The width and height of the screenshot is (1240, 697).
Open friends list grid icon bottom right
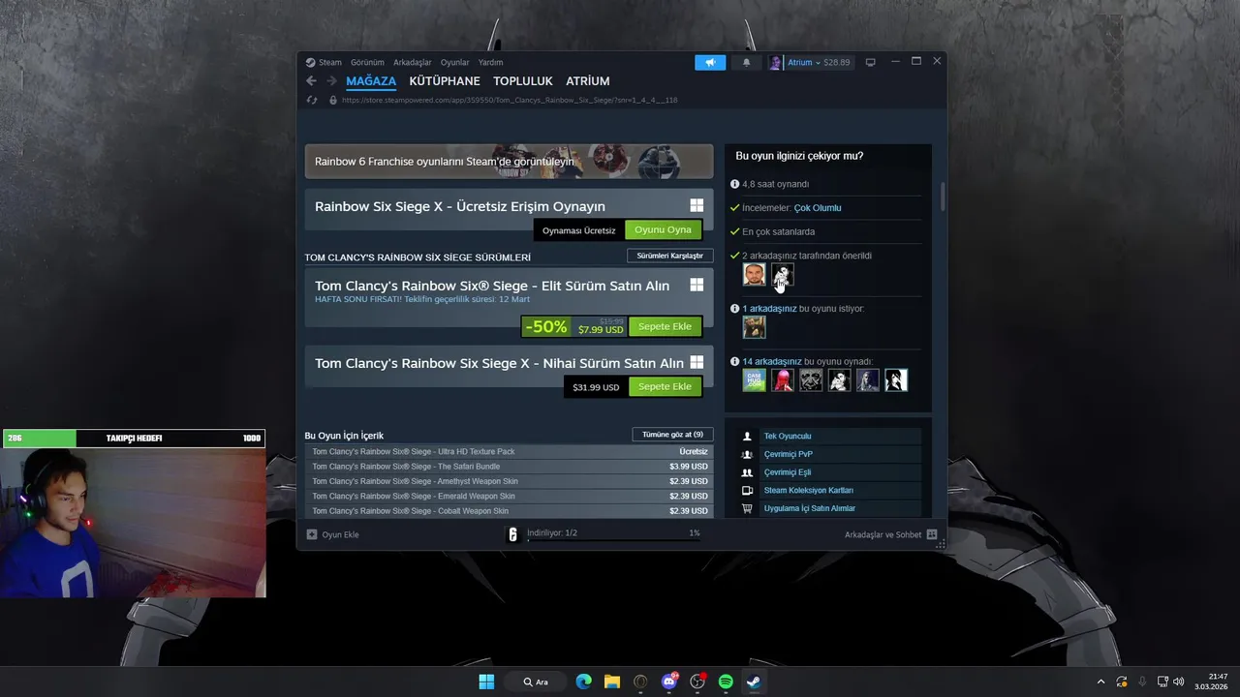click(932, 534)
